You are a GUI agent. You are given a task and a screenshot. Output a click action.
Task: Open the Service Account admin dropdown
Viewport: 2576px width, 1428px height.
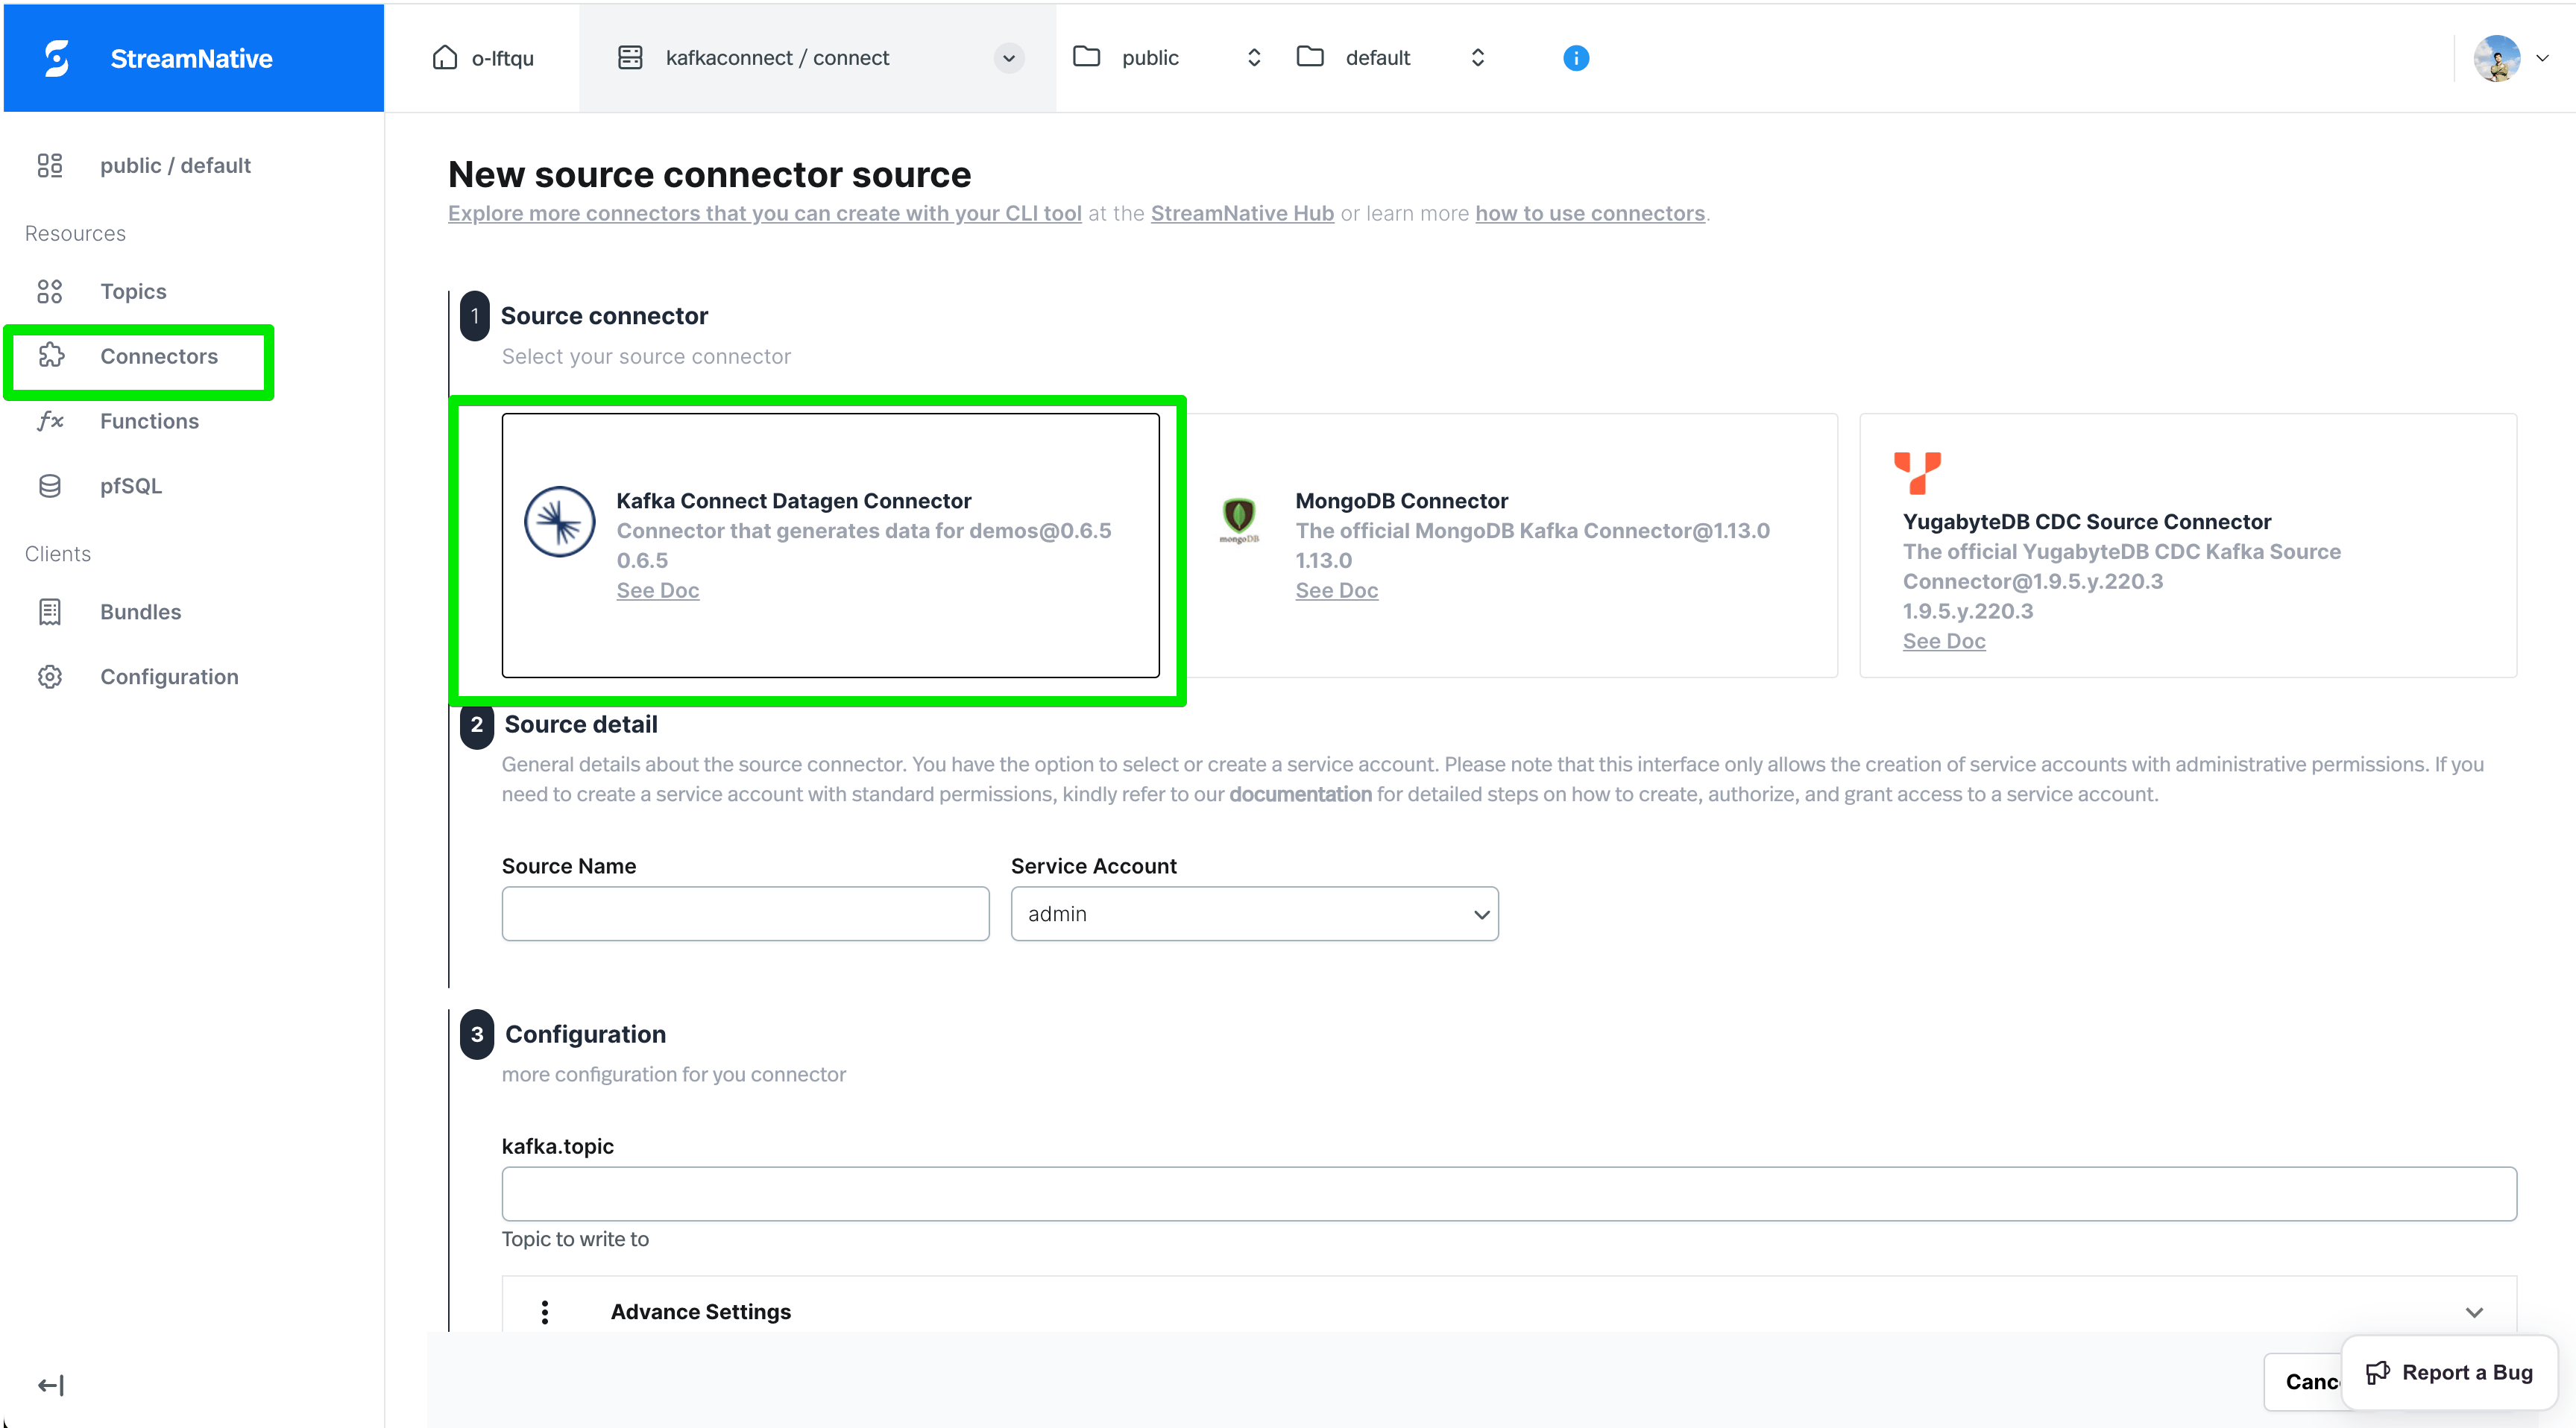pos(1254,913)
